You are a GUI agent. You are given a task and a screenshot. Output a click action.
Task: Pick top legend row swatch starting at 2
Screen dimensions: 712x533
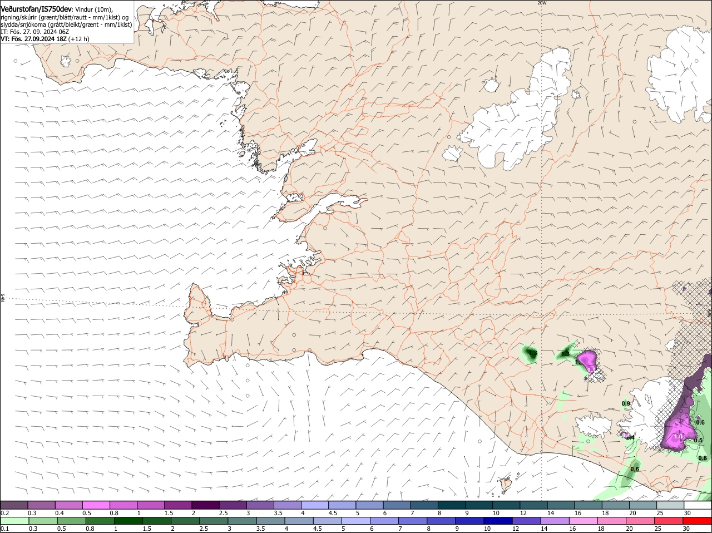pyautogui.click(x=205, y=505)
